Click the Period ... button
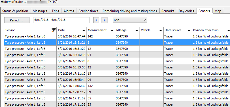Screen dimensions: 230x107 tap(17, 20)
